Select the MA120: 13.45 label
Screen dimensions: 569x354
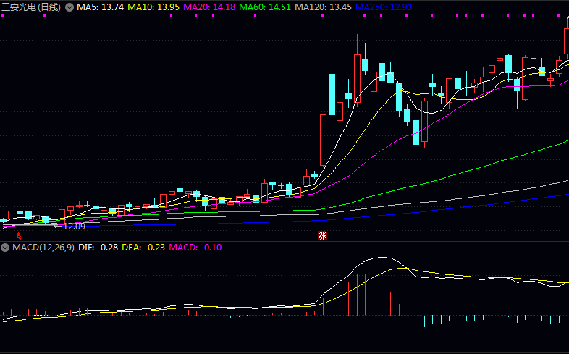[323, 7]
